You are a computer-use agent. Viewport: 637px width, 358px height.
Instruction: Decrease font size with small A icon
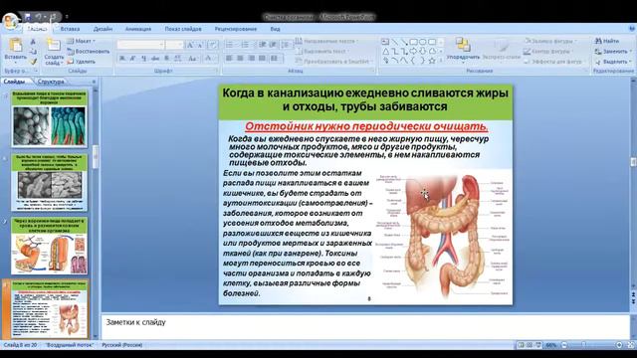[200, 45]
